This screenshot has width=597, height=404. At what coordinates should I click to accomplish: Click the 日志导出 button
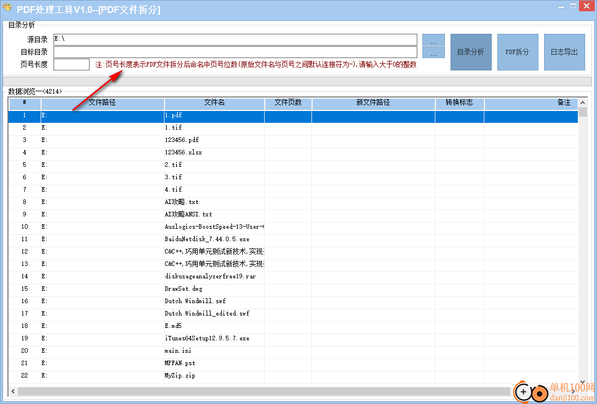tap(565, 52)
